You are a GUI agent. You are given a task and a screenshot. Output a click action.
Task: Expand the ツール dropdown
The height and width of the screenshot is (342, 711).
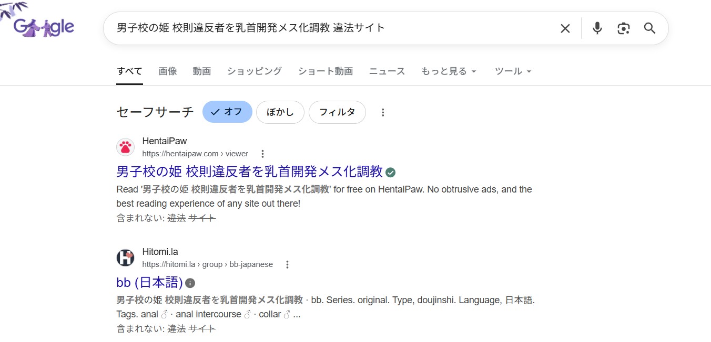pyautogui.click(x=514, y=71)
